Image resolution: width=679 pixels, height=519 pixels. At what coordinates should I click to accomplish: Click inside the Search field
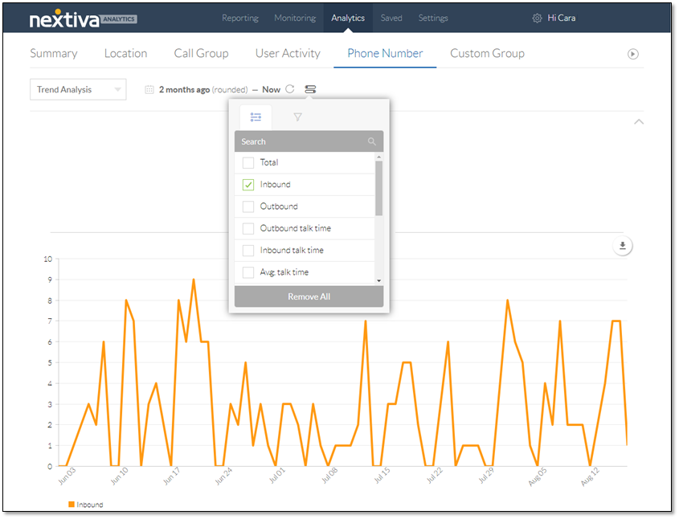(309, 141)
